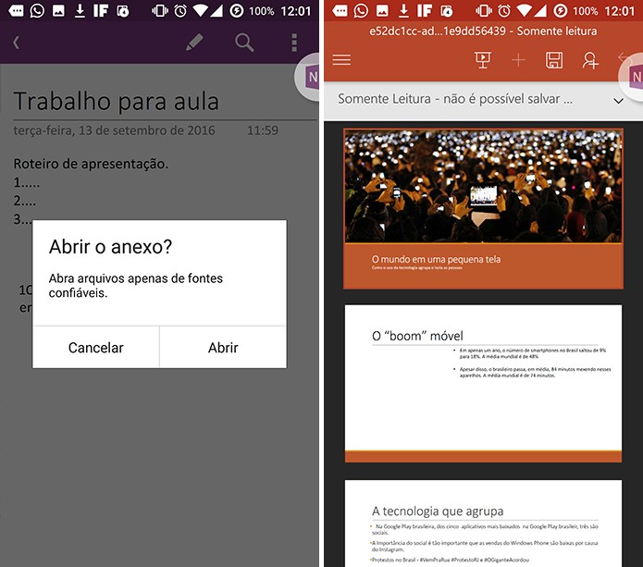Tap the 'Trabalho para aula' note title
The width and height of the screenshot is (643, 567).
pos(116,102)
